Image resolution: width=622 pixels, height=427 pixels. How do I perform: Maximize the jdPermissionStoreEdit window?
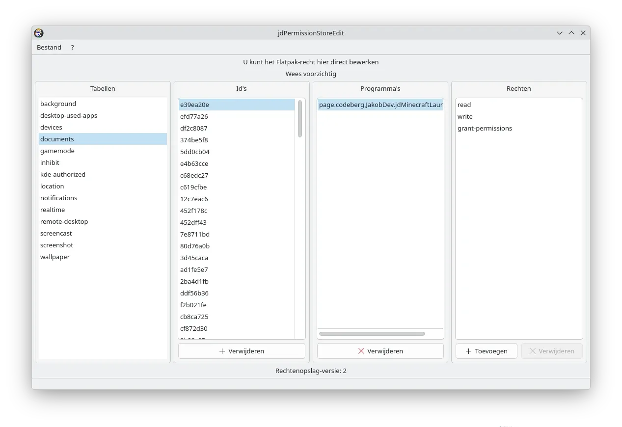pyautogui.click(x=571, y=33)
